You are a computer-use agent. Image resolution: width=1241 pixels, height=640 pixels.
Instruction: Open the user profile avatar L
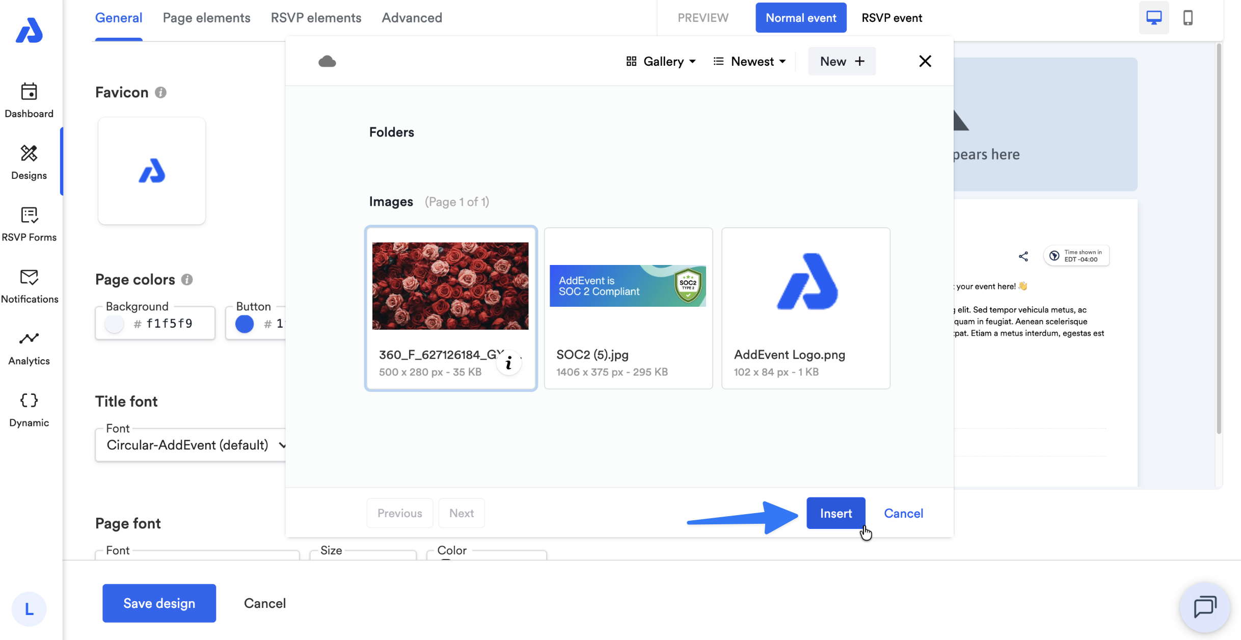tap(29, 609)
